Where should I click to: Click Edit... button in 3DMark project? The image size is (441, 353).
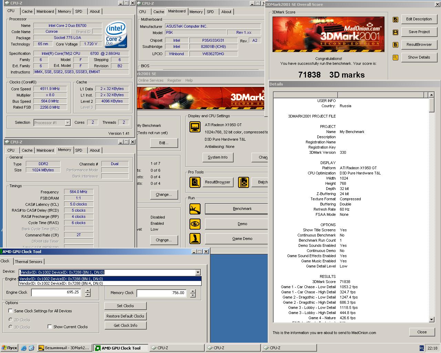coord(164,143)
